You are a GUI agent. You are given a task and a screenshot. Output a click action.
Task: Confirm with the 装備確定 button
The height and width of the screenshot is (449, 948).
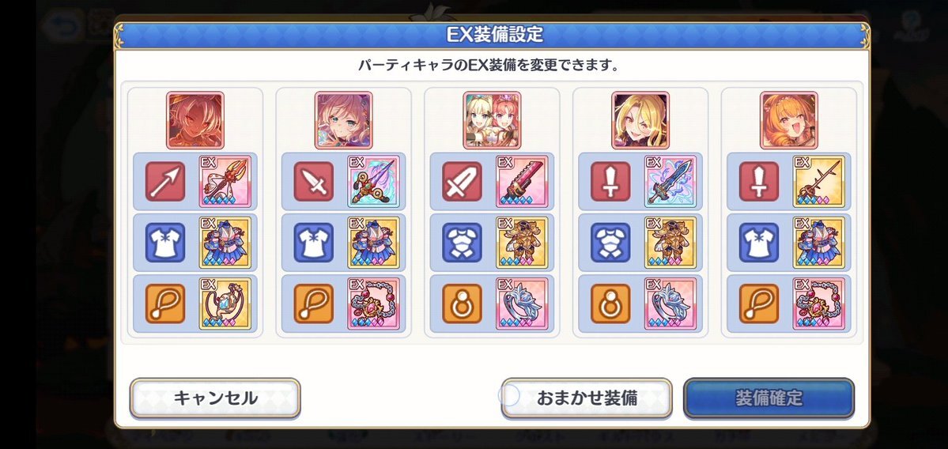(769, 398)
